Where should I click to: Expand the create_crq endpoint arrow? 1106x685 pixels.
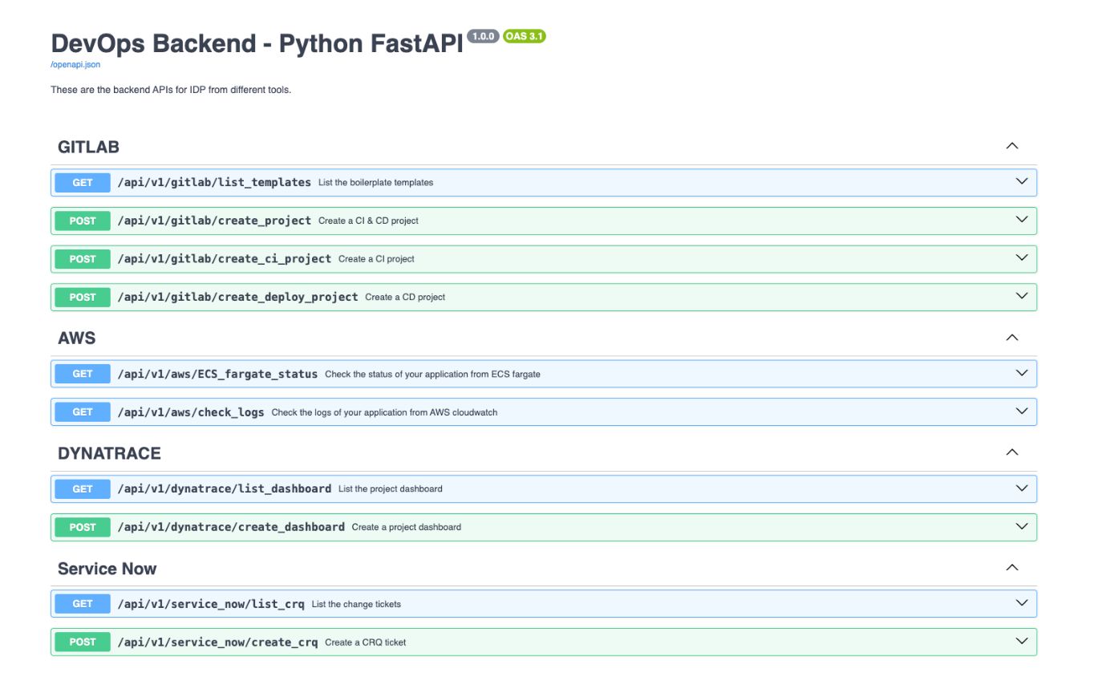[1022, 641]
